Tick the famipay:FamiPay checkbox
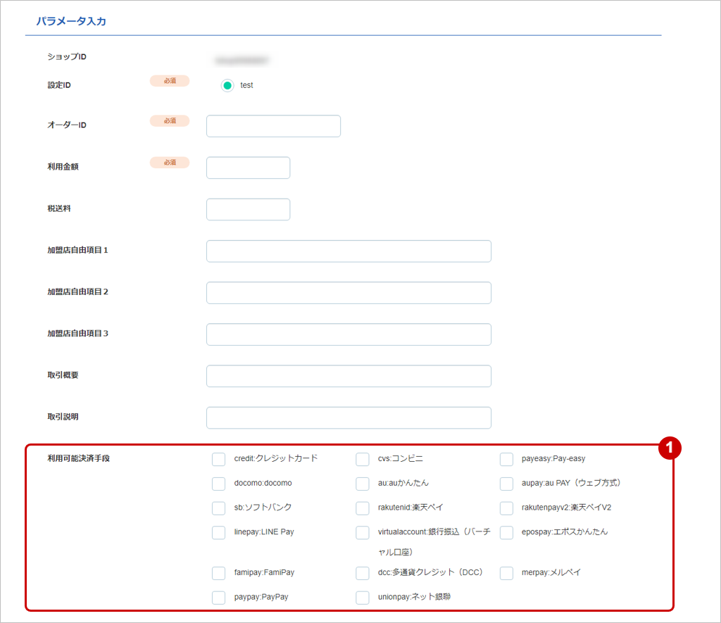721x623 pixels. 219,573
